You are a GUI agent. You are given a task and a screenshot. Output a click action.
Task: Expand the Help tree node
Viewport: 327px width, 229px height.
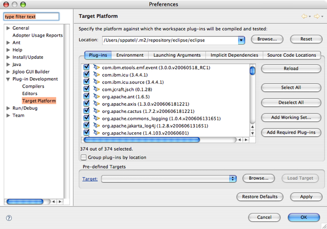pos(8,50)
